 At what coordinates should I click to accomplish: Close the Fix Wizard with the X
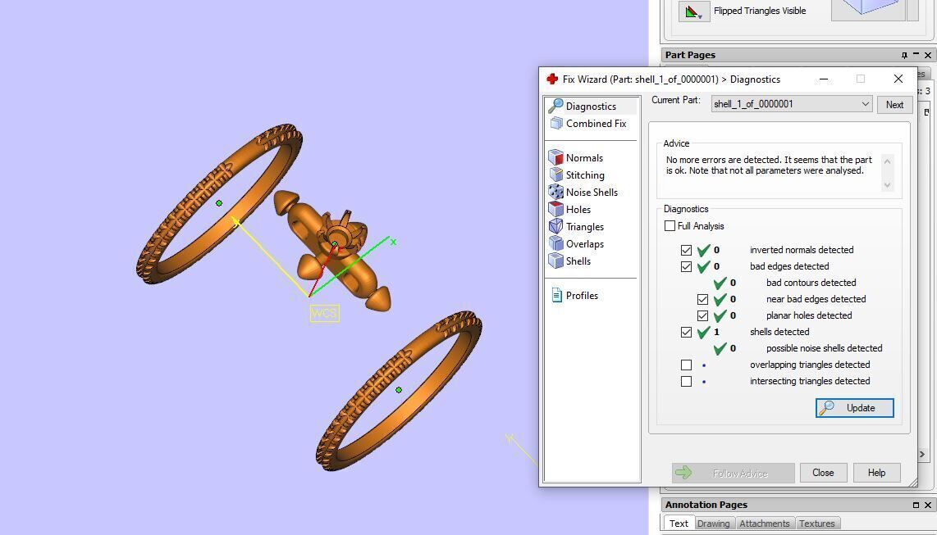[x=898, y=79]
